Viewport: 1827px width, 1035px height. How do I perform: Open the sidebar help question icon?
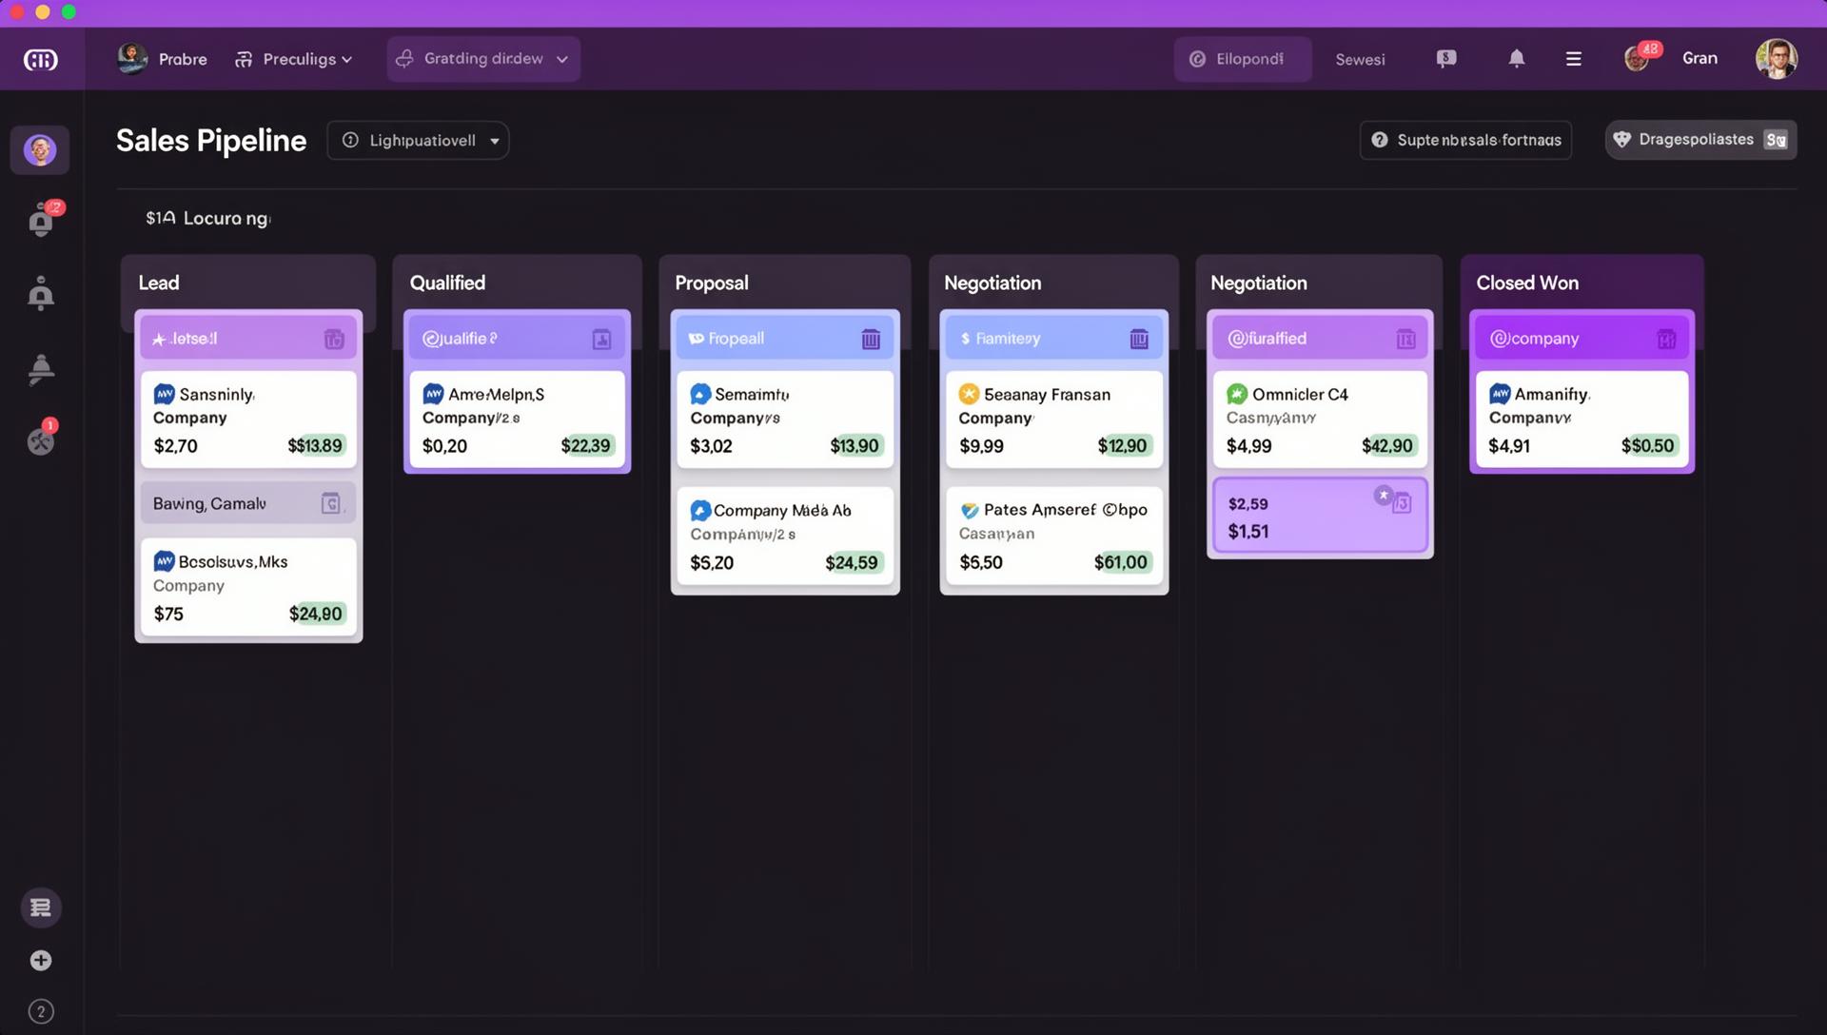(41, 1012)
